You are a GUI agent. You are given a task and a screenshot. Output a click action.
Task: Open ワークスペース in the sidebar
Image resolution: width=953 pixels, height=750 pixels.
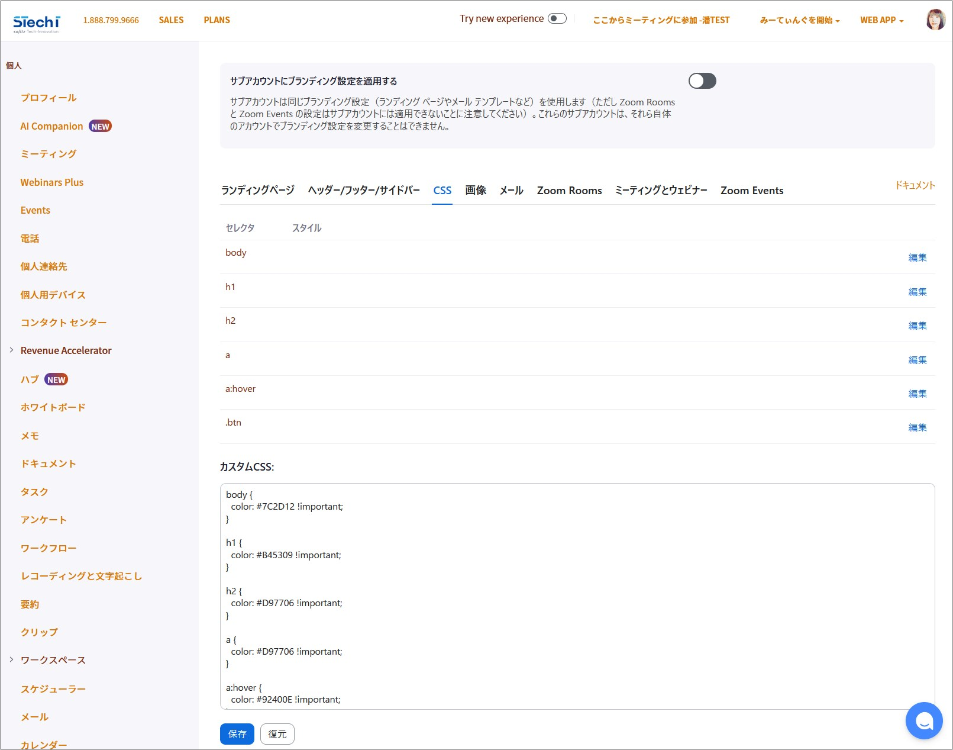[x=53, y=660]
